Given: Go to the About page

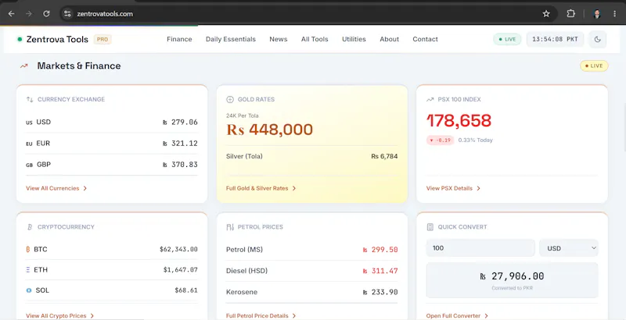Looking at the screenshot, I should [x=389, y=39].
